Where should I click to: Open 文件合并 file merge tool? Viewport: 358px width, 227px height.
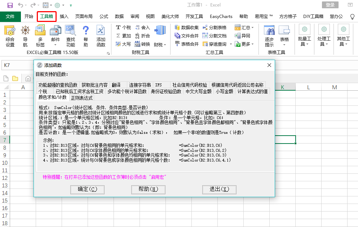click(187, 36)
